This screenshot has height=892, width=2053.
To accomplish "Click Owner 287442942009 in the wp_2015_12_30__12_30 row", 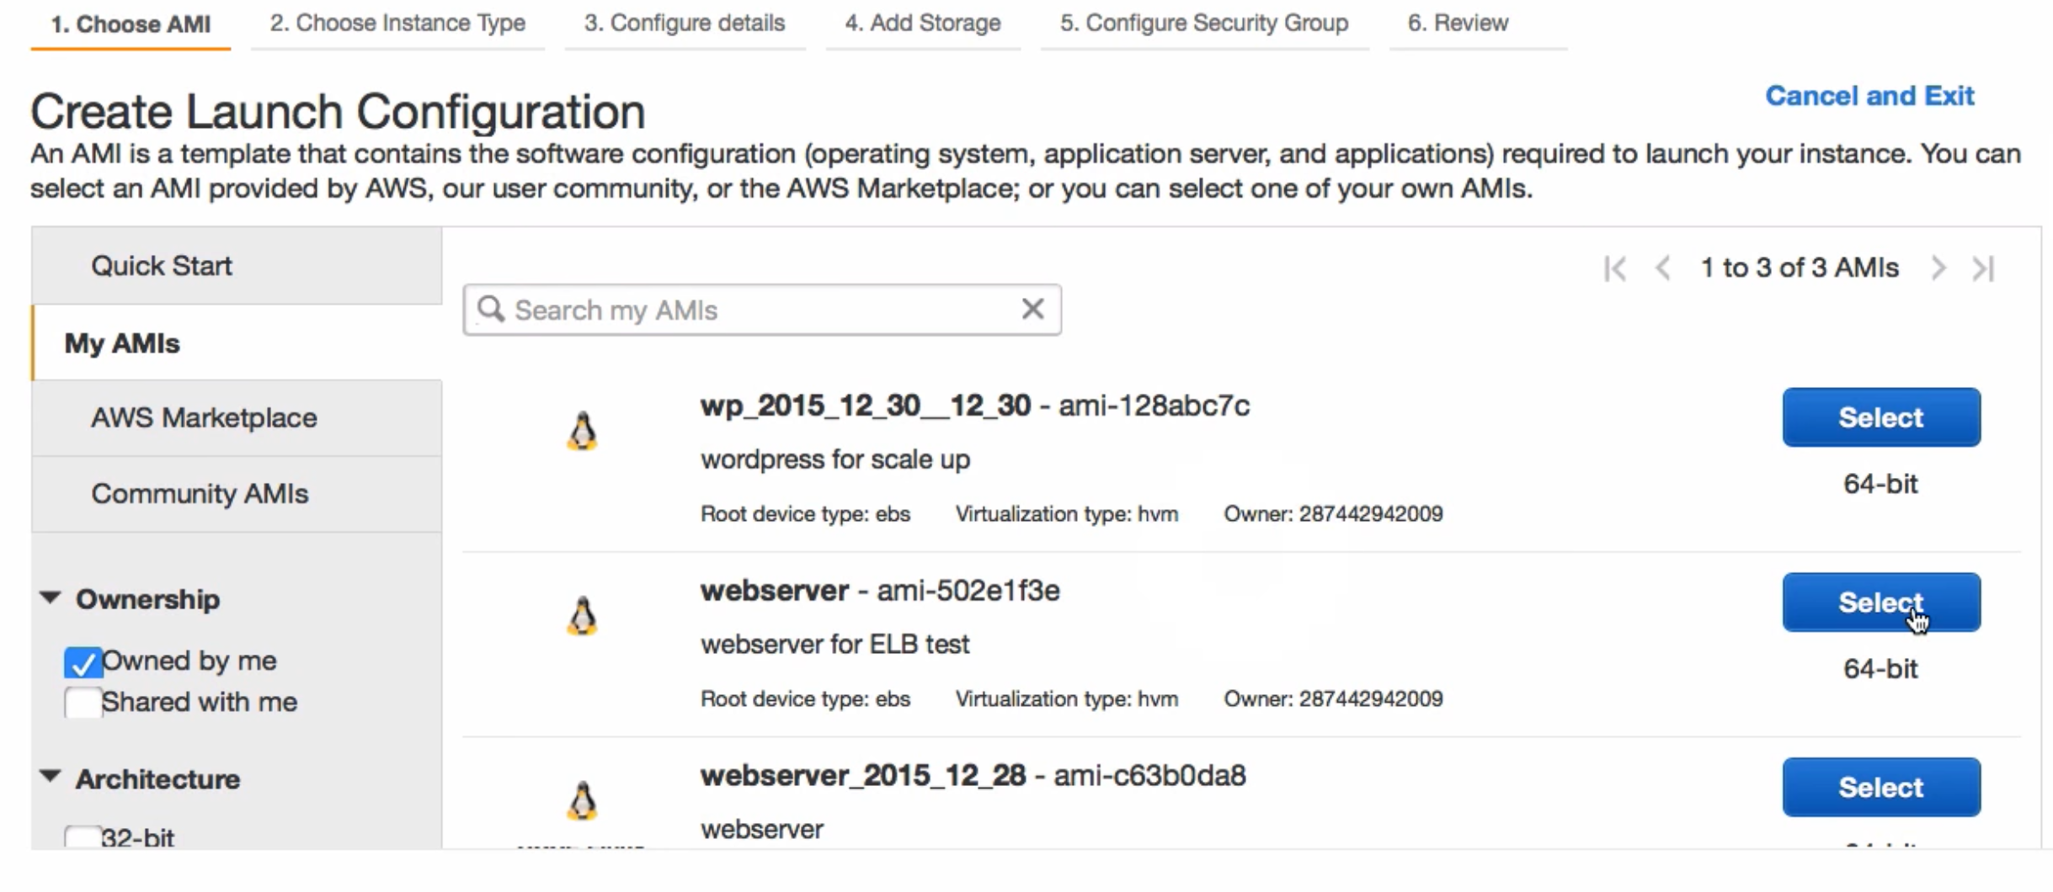I will pyautogui.click(x=1333, y=513).
